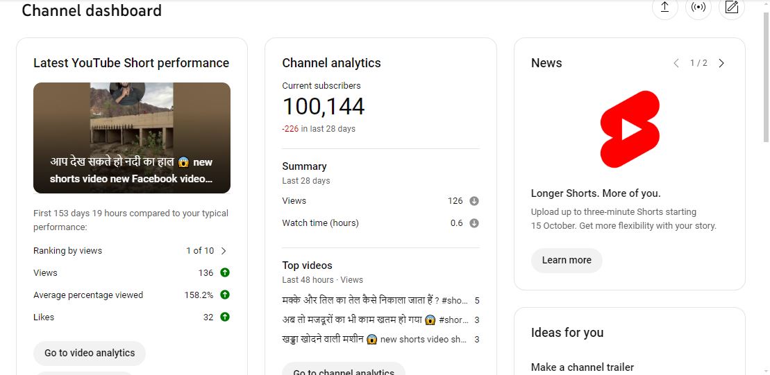Click the green arrow beside Views 136
This screenshot has width=770, height=375.
(x=225, y=273)
